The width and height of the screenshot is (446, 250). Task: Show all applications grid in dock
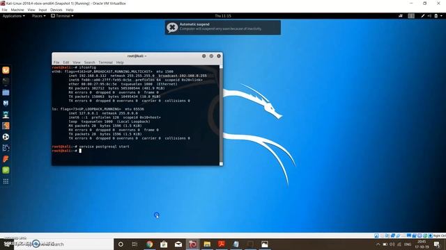(x=6, y=181)
